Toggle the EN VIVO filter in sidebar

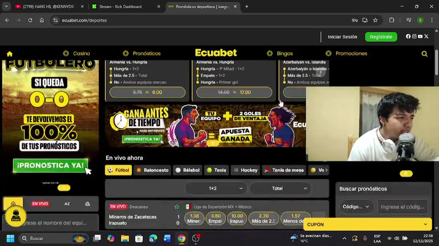(x=40, y=204)
